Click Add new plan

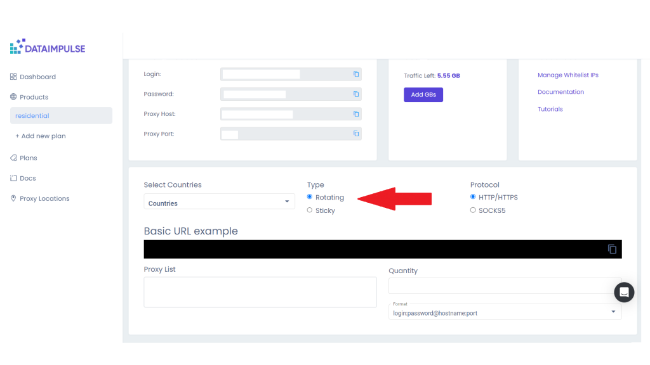(41, 136)
